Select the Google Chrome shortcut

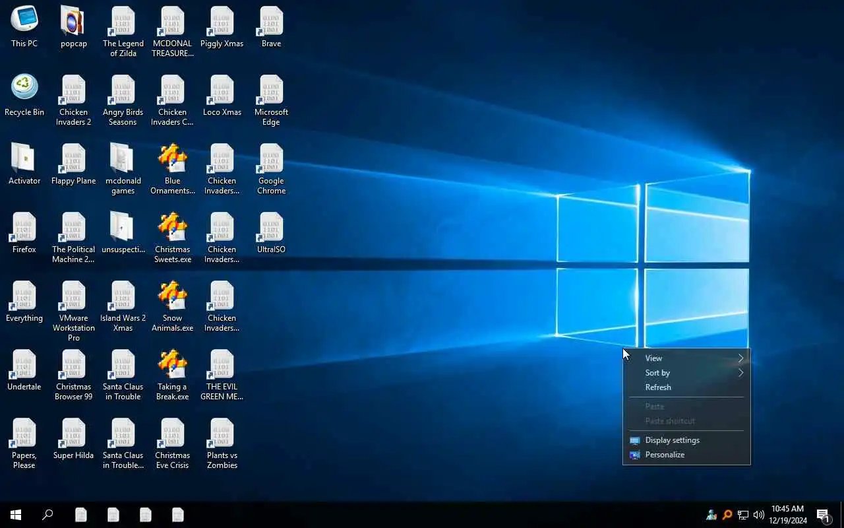pyautogui.click(x=272, y=169)
